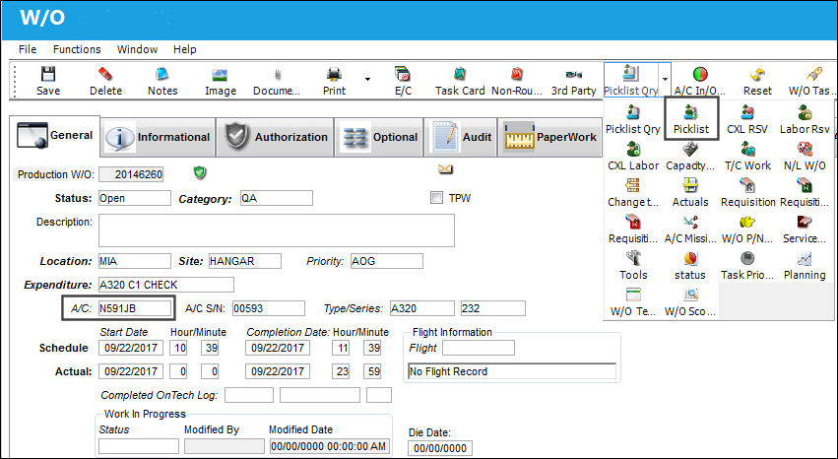Image resolution: width=838 pixels, height=459 pixels.
Task: Select the General tab
Action: pyautogui.click(x=54, y=136)
